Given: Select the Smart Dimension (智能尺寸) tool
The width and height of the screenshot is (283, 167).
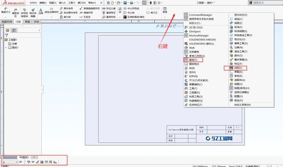Looking at the screenshot, I should (6, 11).
